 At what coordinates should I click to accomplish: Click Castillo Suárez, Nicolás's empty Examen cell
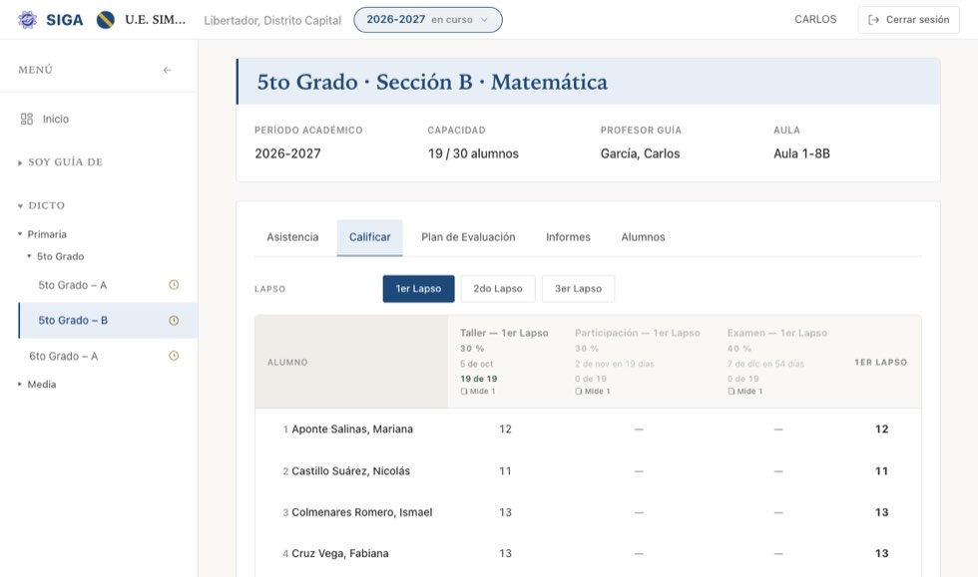pyautogui.click(x=778, y=471)
